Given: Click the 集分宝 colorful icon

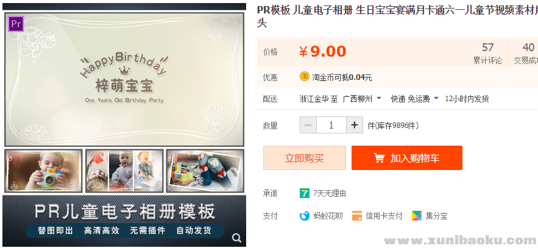Looking at the screenshot, I should [417, 216].
